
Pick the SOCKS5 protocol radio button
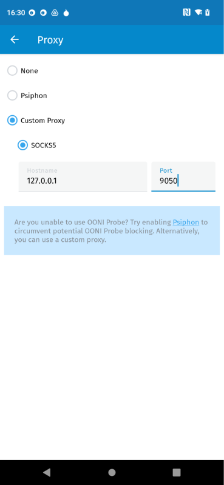tap(22, 145)
